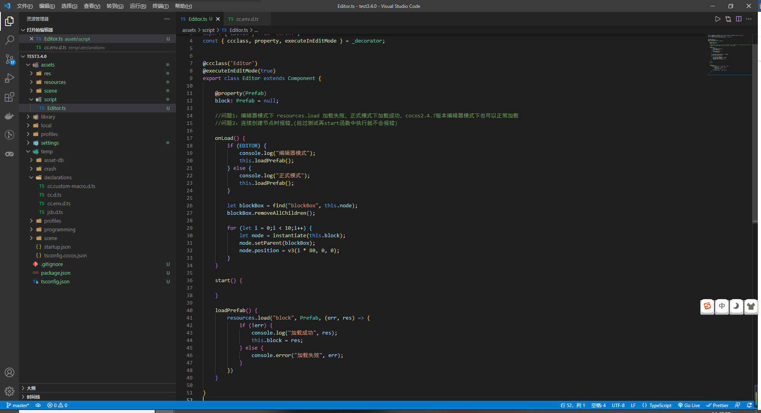Open the 终端 (Terminal) menu
The width and height of the screenshot is (761, 413).
(x=160, y=6)
